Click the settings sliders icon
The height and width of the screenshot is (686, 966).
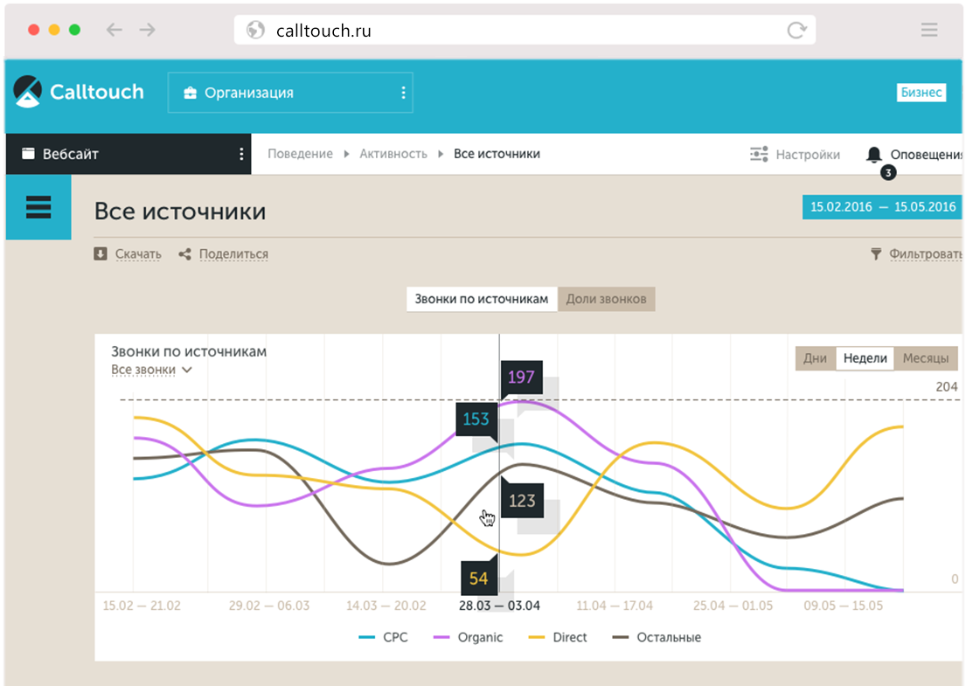click(x=759, y=155)
